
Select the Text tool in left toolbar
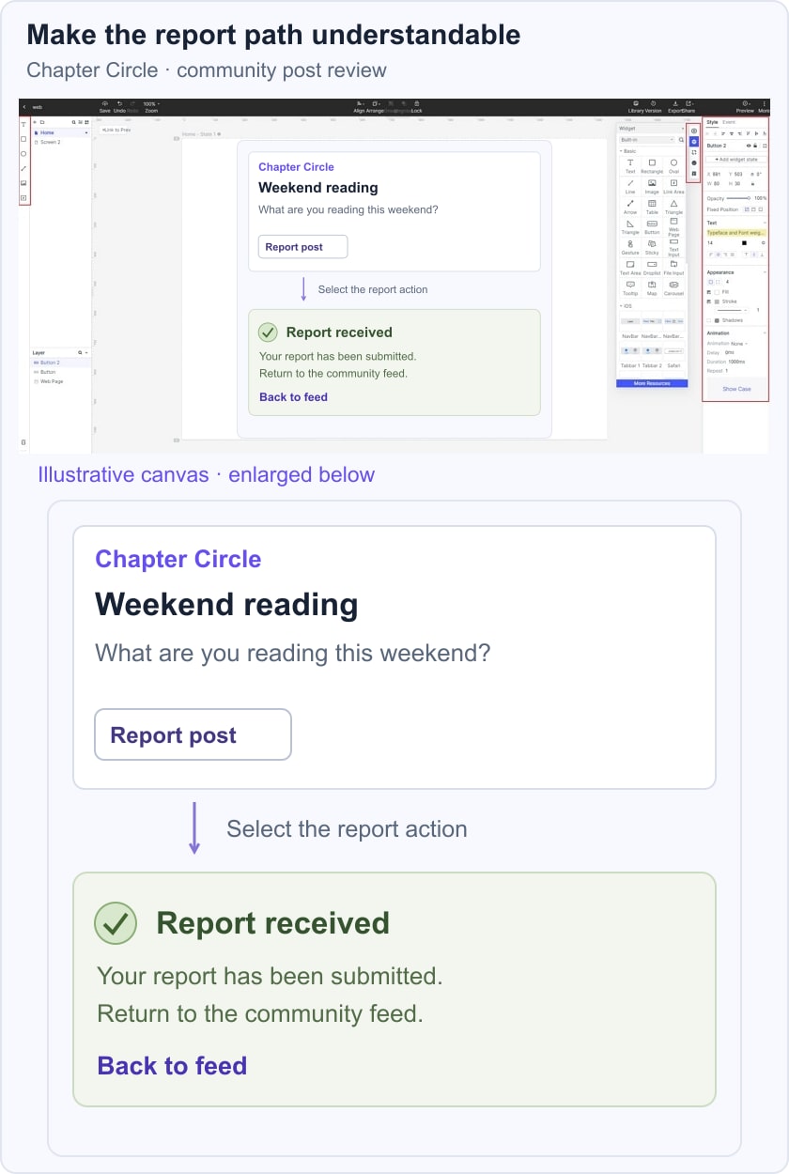point(23,125)
